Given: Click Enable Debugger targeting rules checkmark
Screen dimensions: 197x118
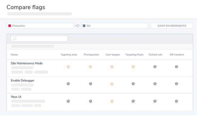Looking at the screenshot, I should point(133,84).
